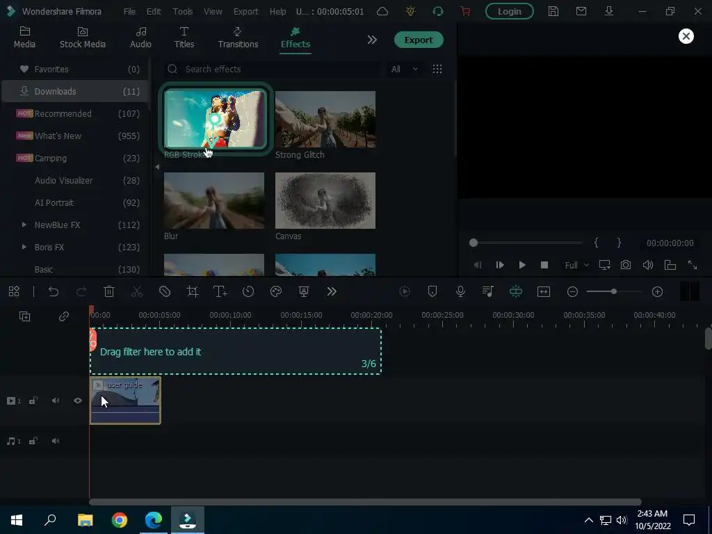Switch to the Media tab
The image size is (712, 534).
24,38
